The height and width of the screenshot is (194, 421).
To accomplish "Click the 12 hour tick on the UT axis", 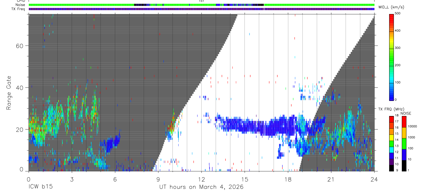I will (x=201, y=179).
